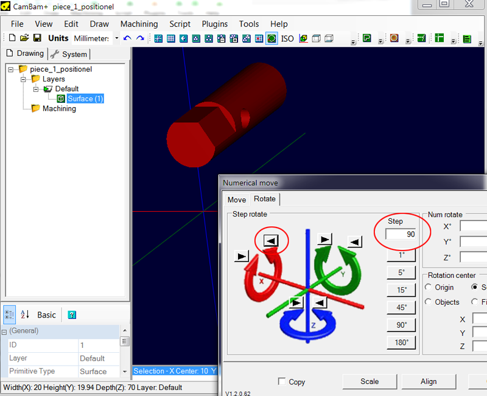
Task: Rotate around X with the circled left arrow
Action: coord(271,240)
